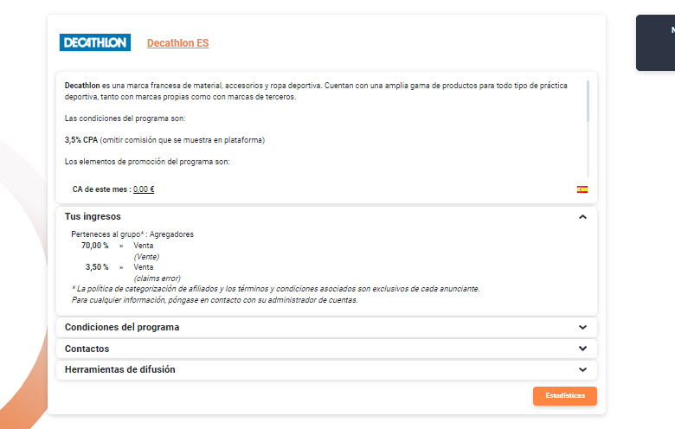Screen dimensions: 675x429
Task: Click the Decathlon program description paragraph
Action: [x=316, y=91]
